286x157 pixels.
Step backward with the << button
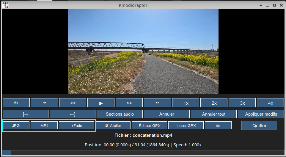point(73,103)
